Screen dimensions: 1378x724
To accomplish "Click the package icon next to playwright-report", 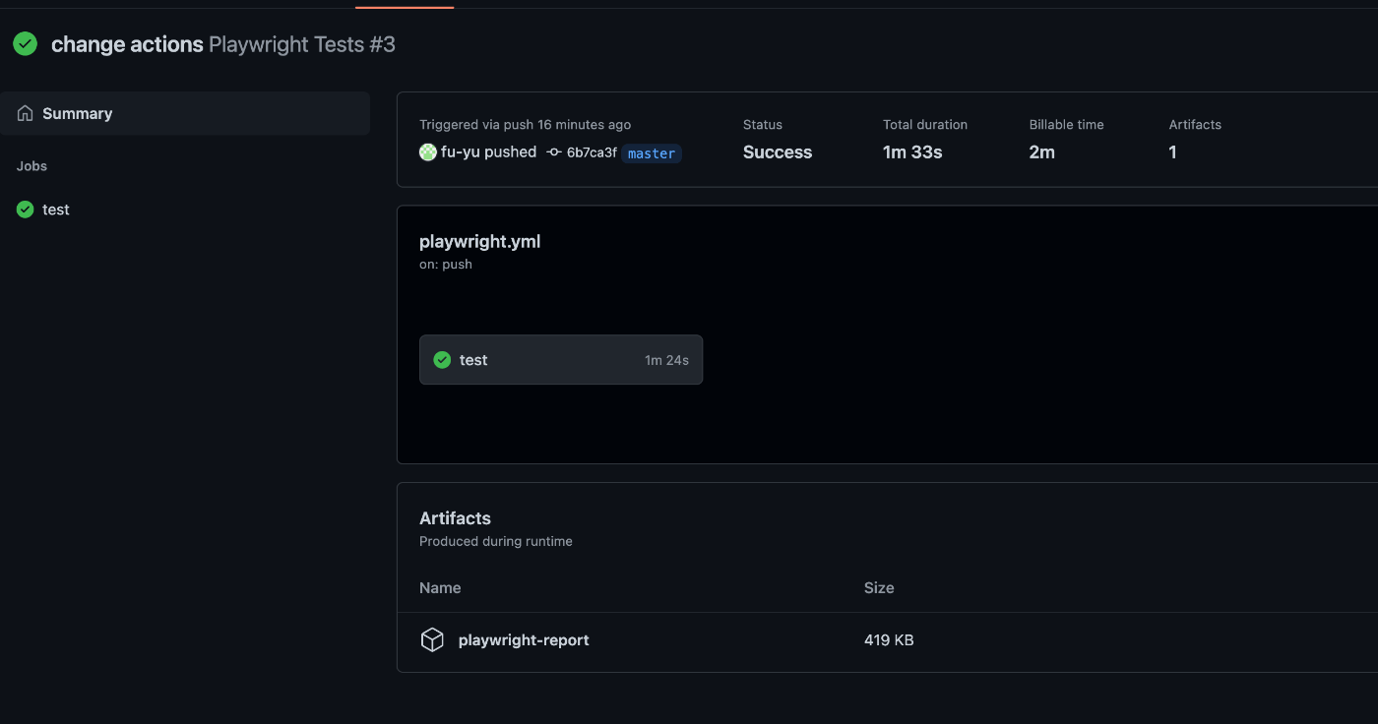I will click(x=432, y=639).
